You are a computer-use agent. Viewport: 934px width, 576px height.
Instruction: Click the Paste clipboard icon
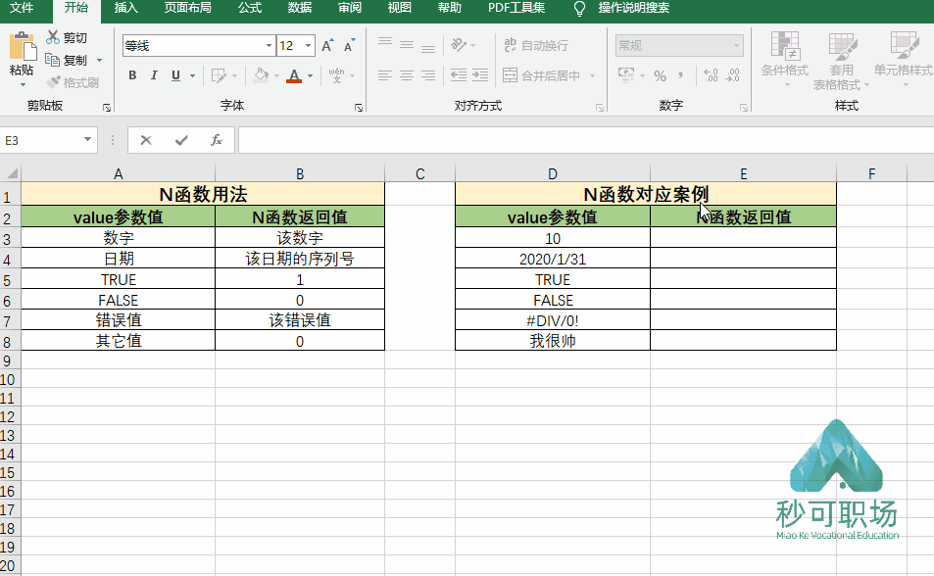coord(22,46)
